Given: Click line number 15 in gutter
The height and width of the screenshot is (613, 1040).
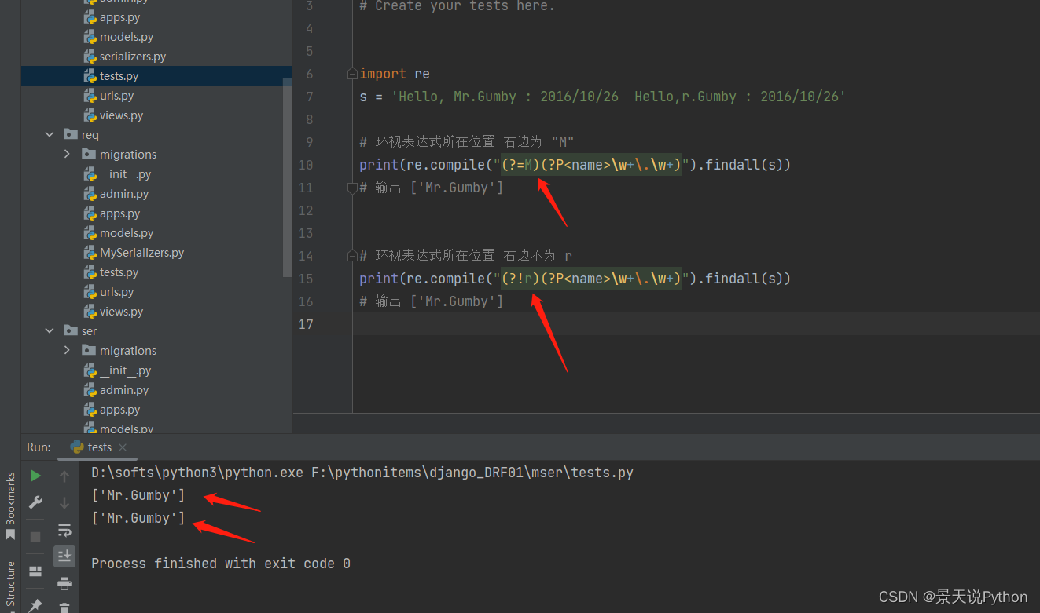Looking at the screenshot, I should click(306, 279).
